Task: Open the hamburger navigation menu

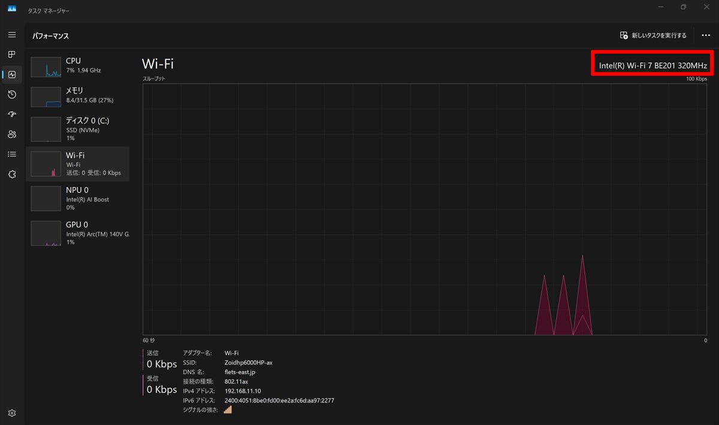Action: click(x=12, y=35)
